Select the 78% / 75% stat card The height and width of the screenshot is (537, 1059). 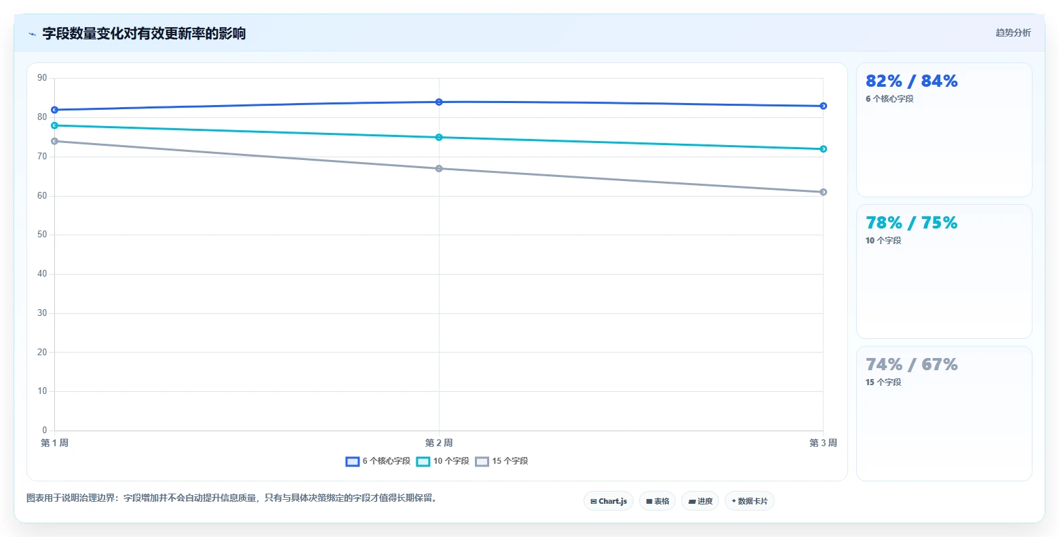(x=944, y=272)
